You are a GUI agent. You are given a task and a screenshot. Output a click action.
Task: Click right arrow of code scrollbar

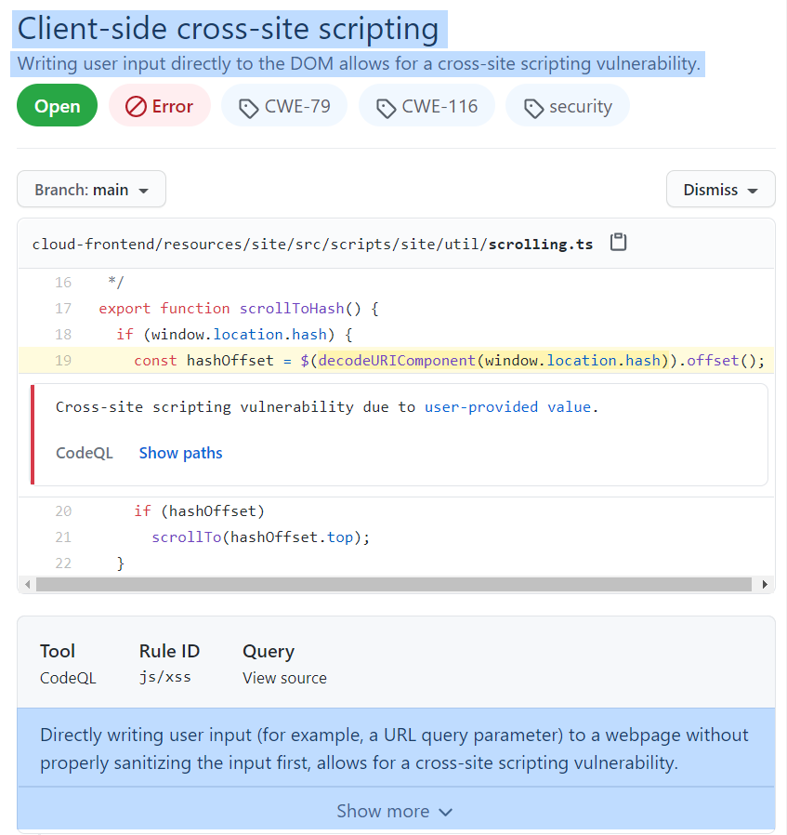point(765,585)
